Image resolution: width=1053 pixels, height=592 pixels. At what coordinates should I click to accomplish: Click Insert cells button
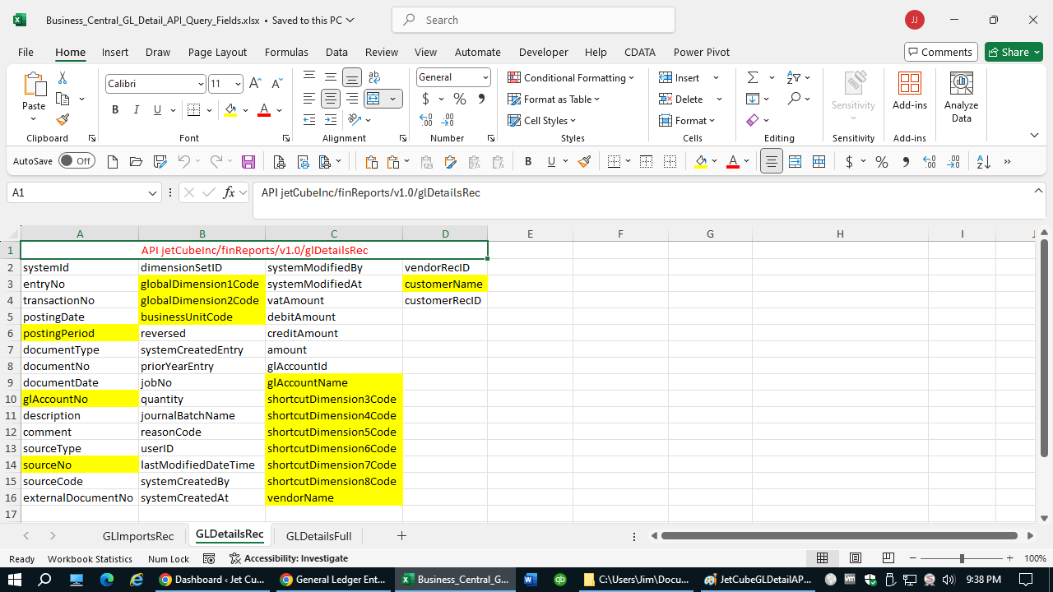coord(680,77)
